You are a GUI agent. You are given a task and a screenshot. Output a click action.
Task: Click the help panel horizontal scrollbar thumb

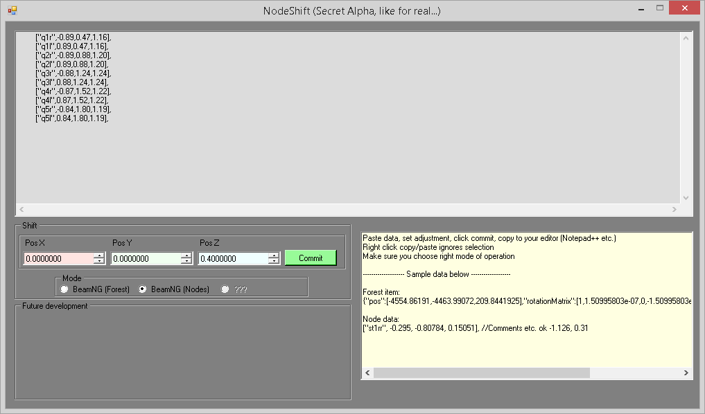click(482, 372)
